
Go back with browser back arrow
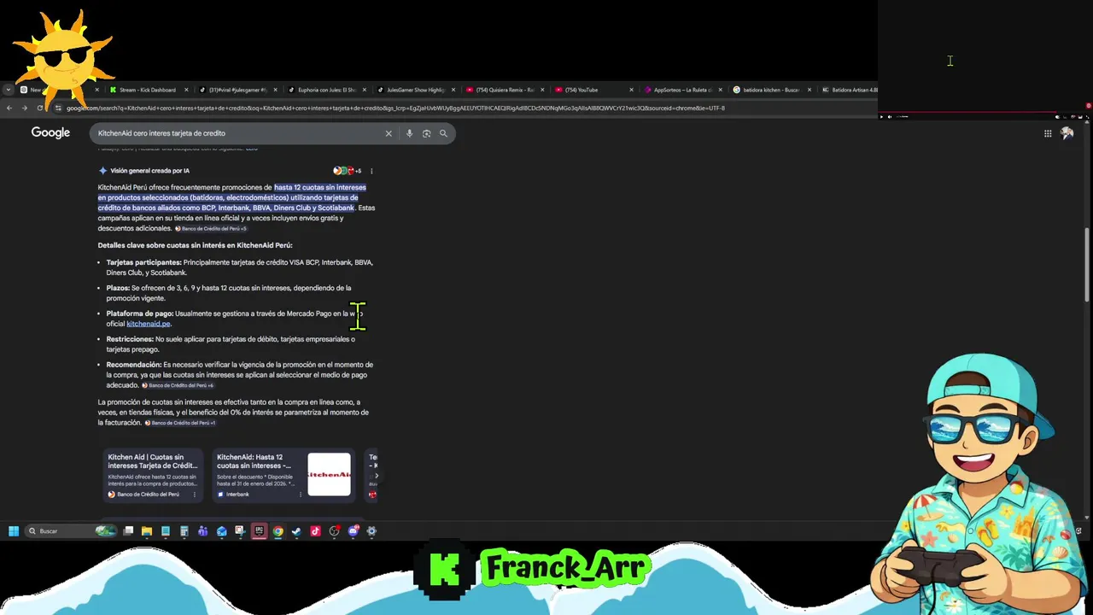[9, 108]
